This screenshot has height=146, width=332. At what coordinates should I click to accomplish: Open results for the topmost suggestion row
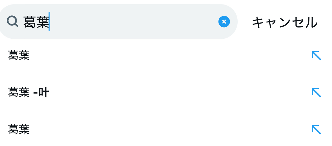click(x=141, y=56)
